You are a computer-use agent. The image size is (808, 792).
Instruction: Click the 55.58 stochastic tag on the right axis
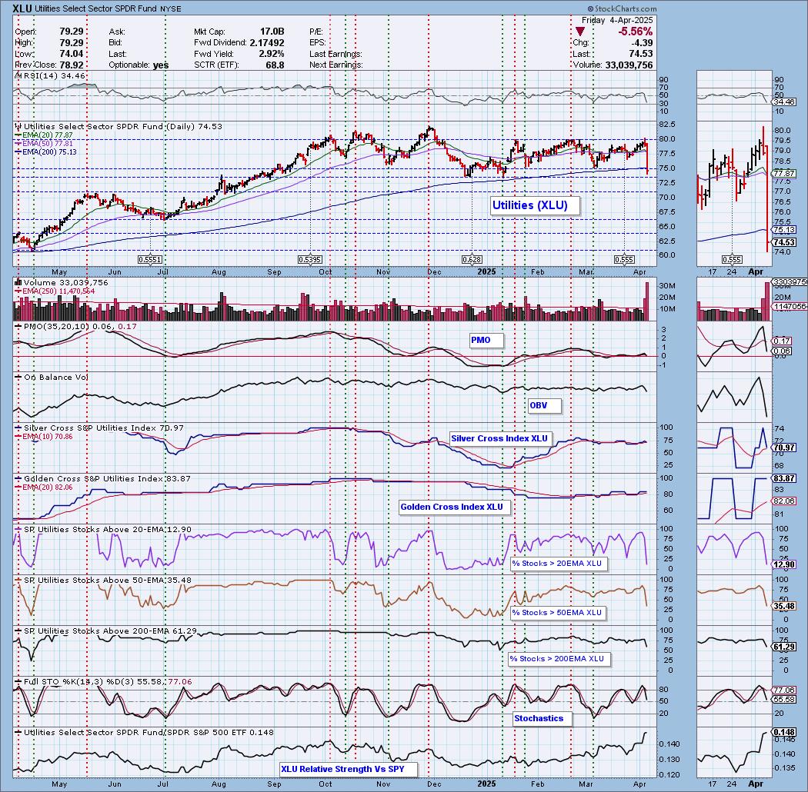[x=784, y=700]
